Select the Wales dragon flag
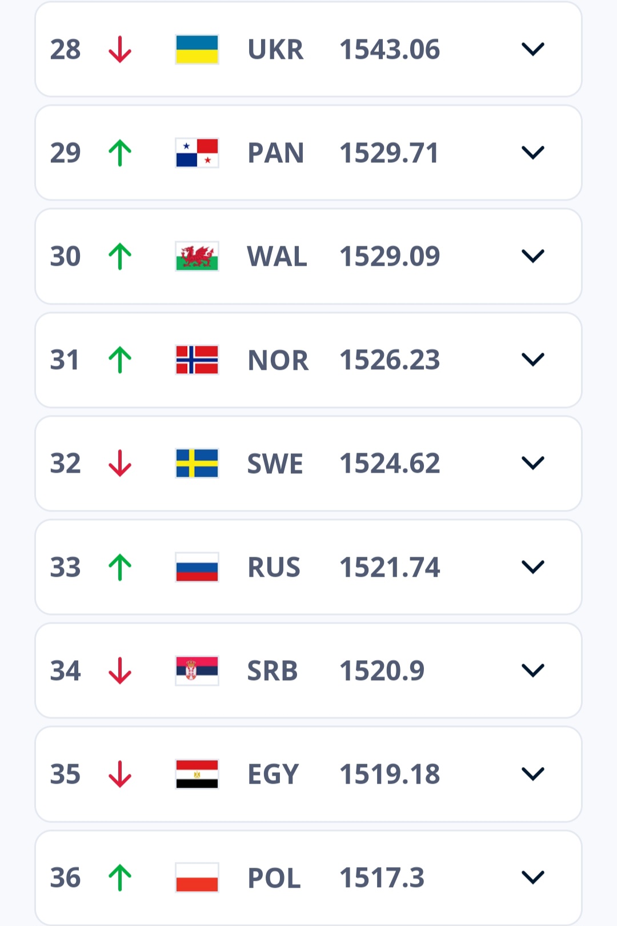 point(197,256)
